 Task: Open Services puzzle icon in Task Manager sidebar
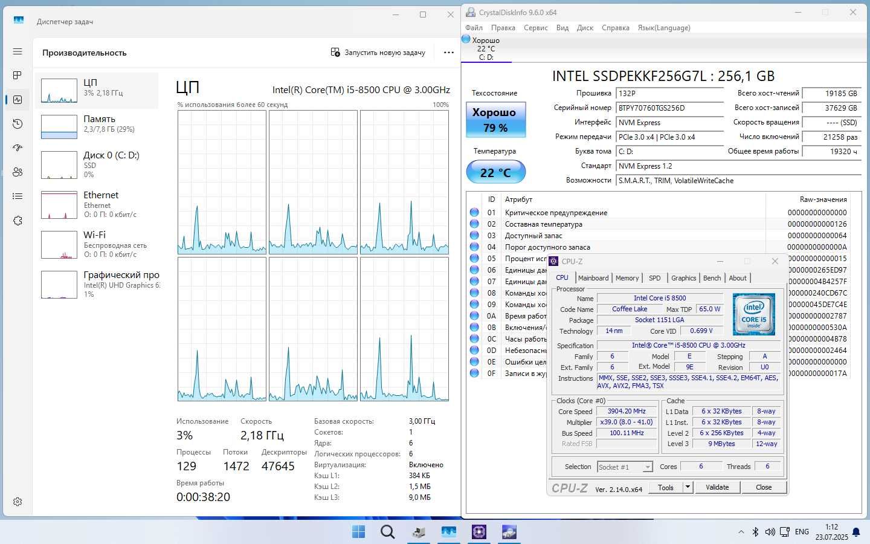tap(18, 221)
